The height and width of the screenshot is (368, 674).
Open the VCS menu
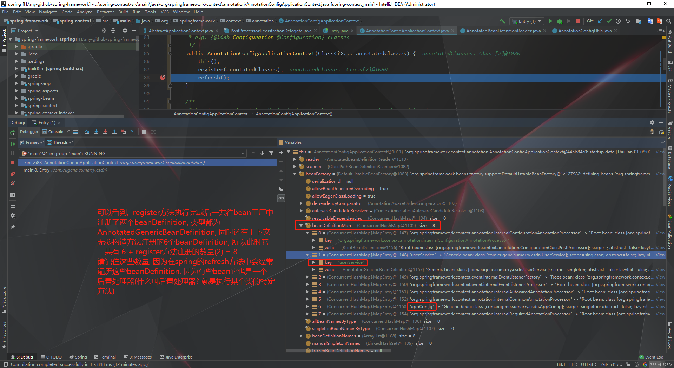tap(165, 12)
